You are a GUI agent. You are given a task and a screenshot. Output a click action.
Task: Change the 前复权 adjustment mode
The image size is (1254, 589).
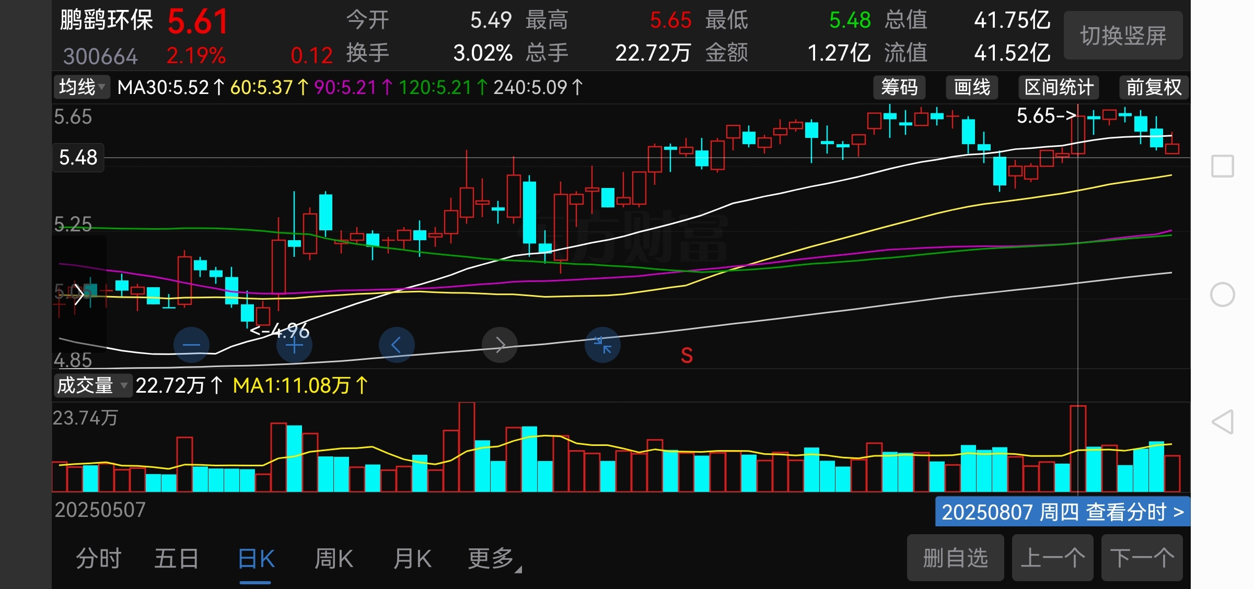1154,87
